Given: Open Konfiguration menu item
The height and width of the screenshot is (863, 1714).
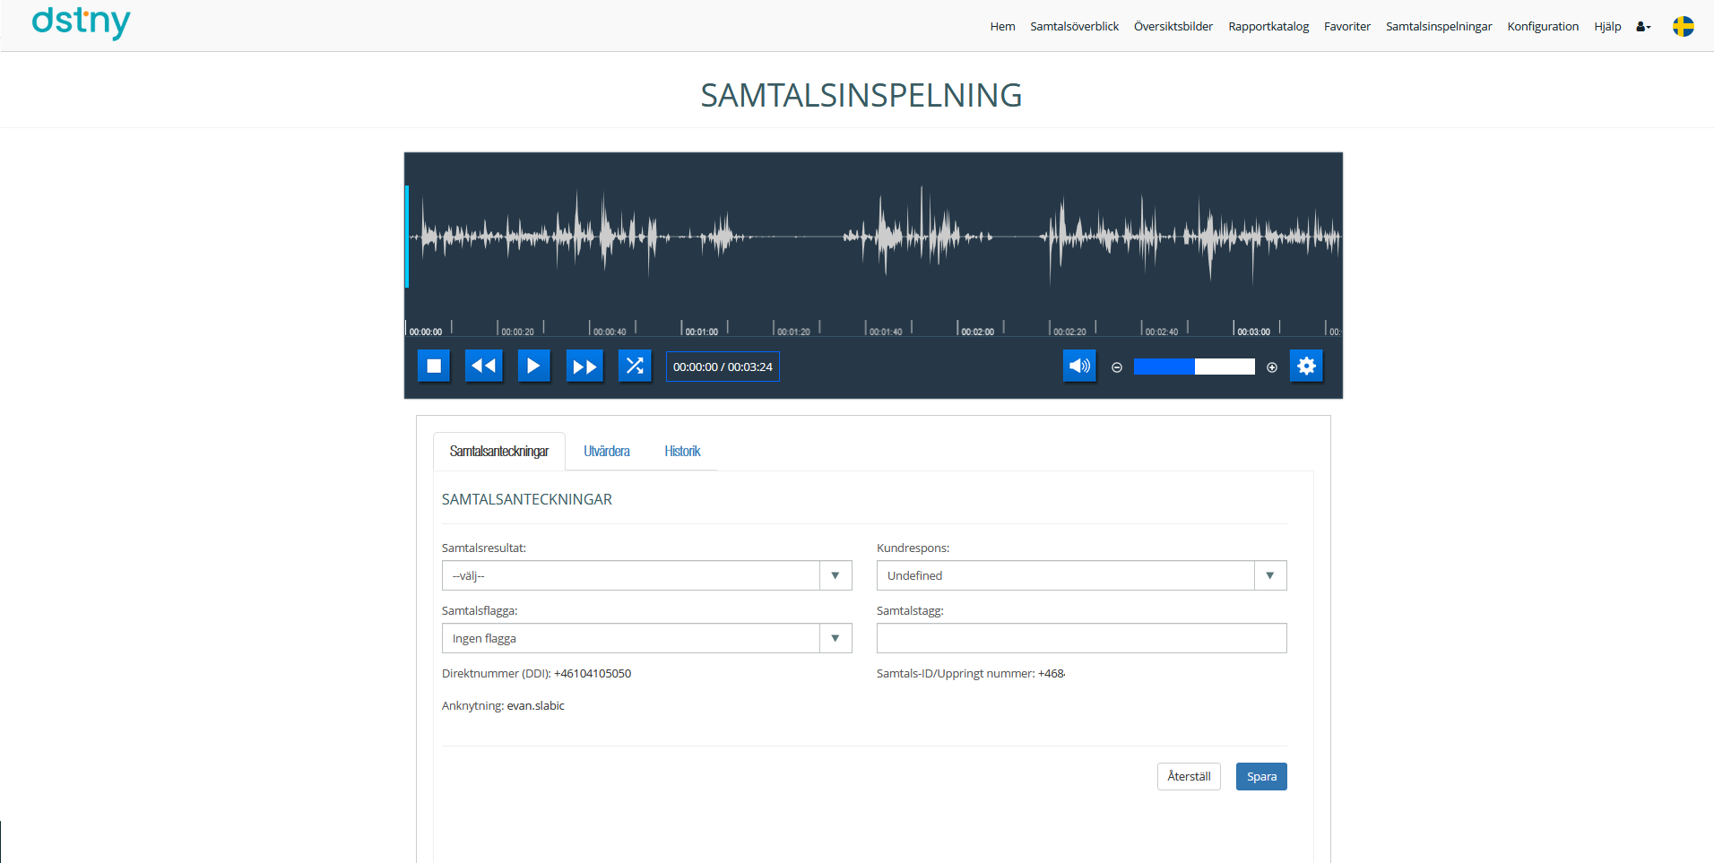Looking at the screenshot, I should [1543, 27].
